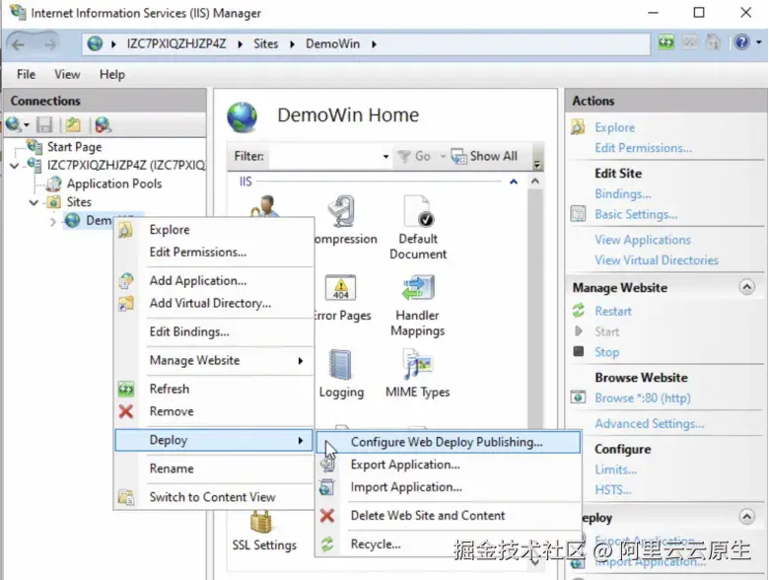
Task: Open the MIME Types feature
Action: pyautogui.click(x=418, y=374)
